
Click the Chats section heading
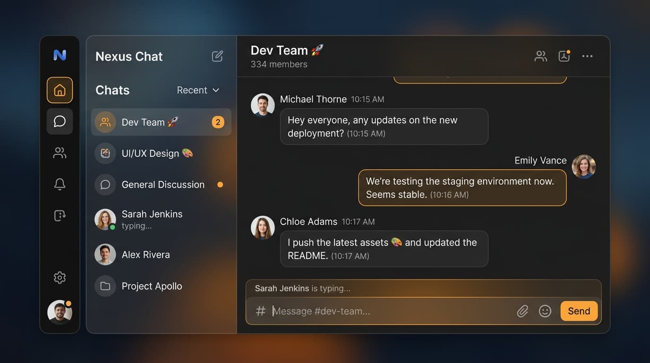point(112,90)
